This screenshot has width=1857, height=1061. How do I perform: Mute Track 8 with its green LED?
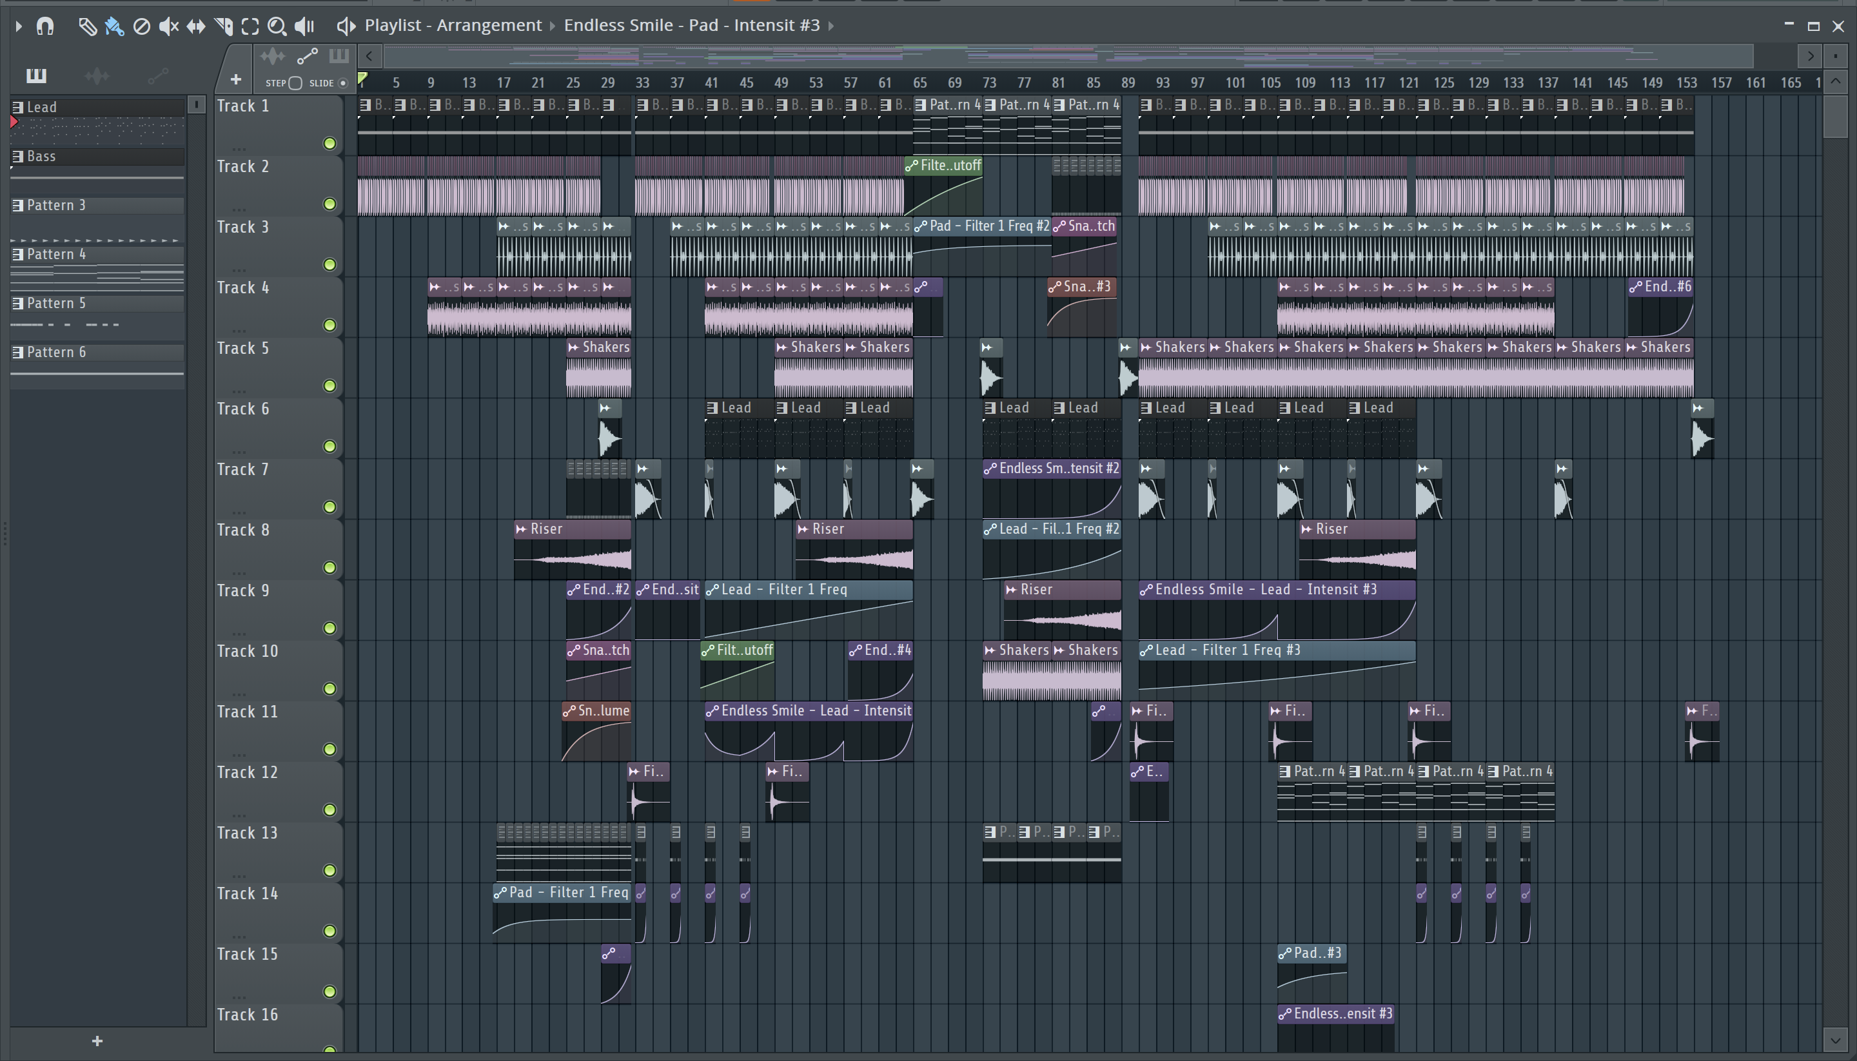pyautogui.click(x=329, y=567)
